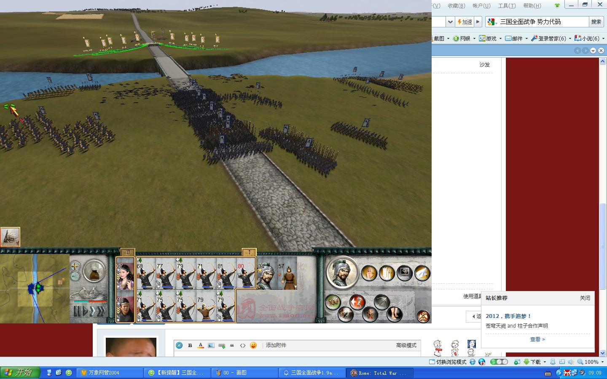Screen dimensions: 607x379
Task: Click the 加速 accelerate toggle button
Action: pyautogui.click(x=465, y=22)
